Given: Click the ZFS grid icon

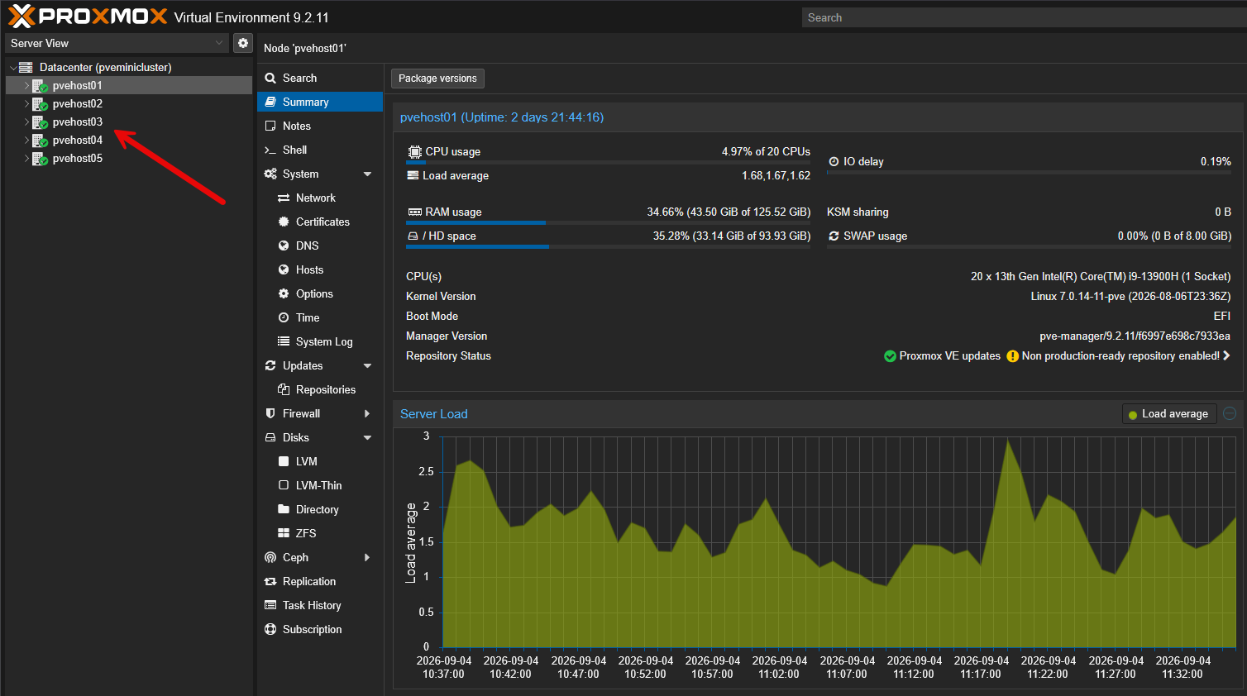Looking at the screenshot, I should tap(284, 533).
